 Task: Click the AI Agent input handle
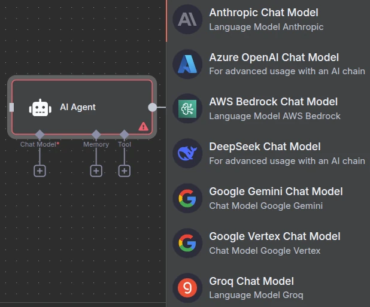click(x=11, y=107)
